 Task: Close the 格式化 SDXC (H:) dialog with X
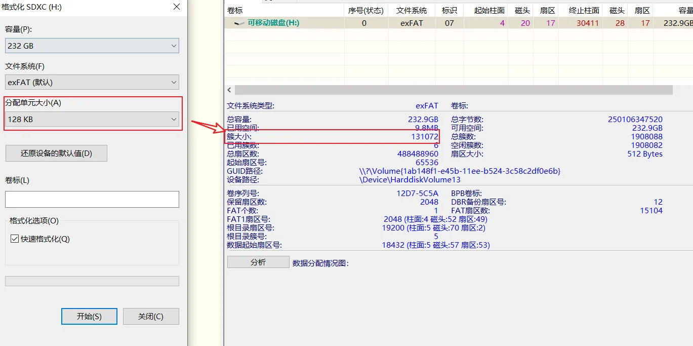[x=176, y=7]
